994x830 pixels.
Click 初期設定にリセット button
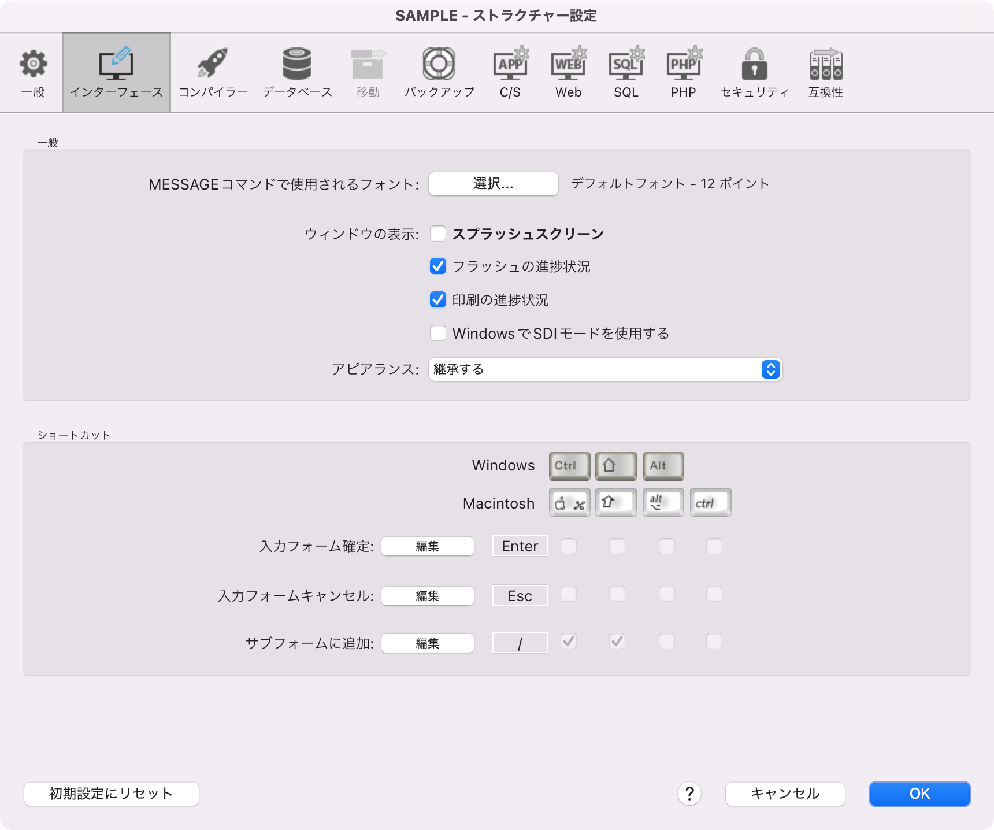110,794
